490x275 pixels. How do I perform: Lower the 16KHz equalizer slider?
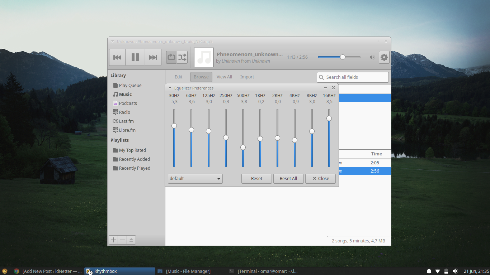click(x=329, y=118)
